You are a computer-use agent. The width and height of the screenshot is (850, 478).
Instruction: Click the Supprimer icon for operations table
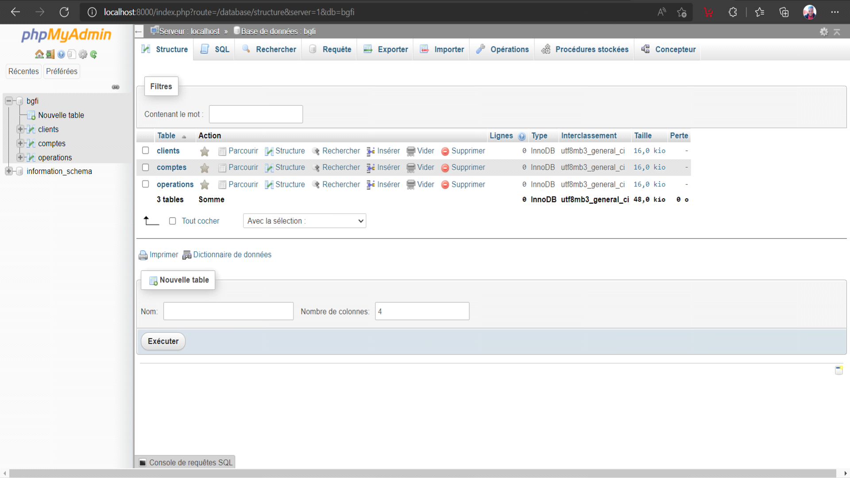click(445, 185)
